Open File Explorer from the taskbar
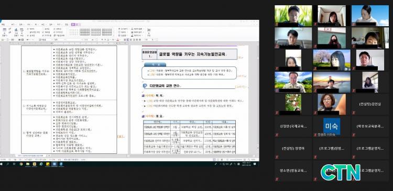This screenshot has height=191, width=393. [28, 164]
